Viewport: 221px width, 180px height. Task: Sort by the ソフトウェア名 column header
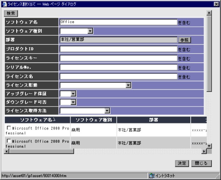38,120
